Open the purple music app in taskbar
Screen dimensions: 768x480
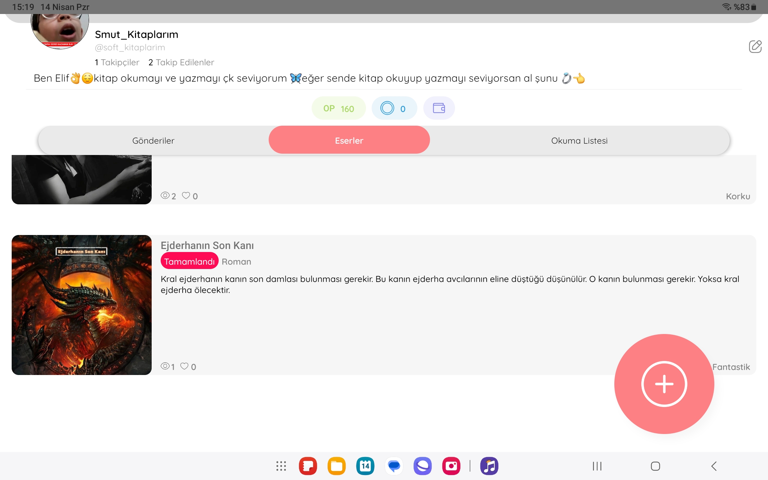[489, 466]
